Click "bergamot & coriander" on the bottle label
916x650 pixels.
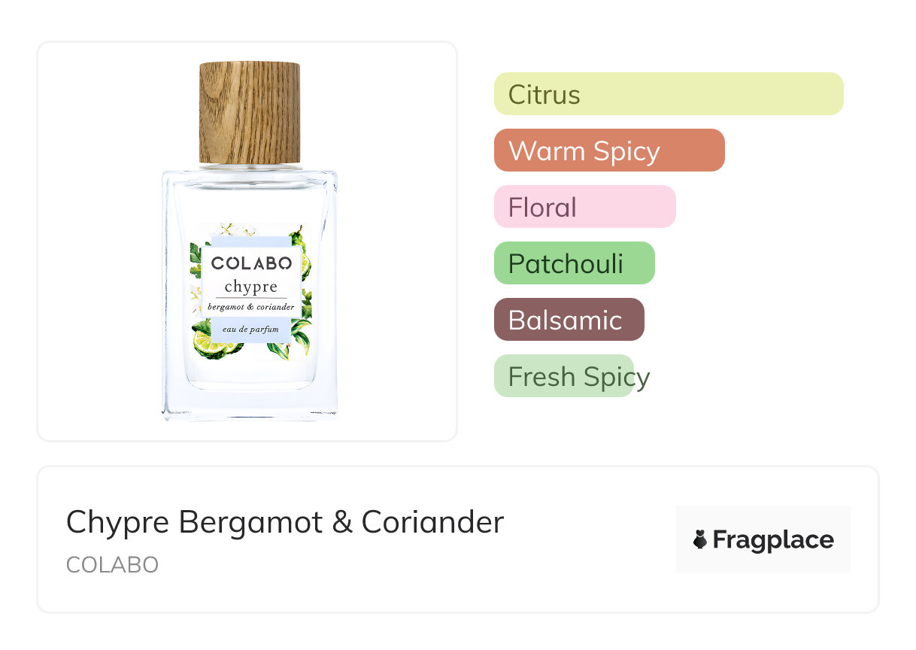coord(251,306)
